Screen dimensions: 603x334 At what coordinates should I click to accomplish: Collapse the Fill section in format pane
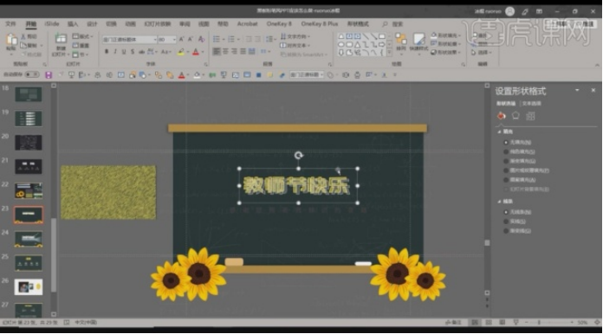(x=499, y=132)
